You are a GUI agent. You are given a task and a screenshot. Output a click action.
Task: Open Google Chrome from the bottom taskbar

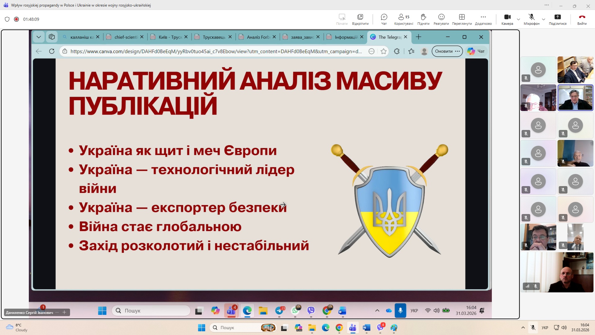pos(339,328)
